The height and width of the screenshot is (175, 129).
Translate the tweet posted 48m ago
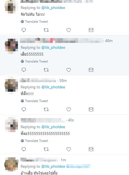[34, 61]
